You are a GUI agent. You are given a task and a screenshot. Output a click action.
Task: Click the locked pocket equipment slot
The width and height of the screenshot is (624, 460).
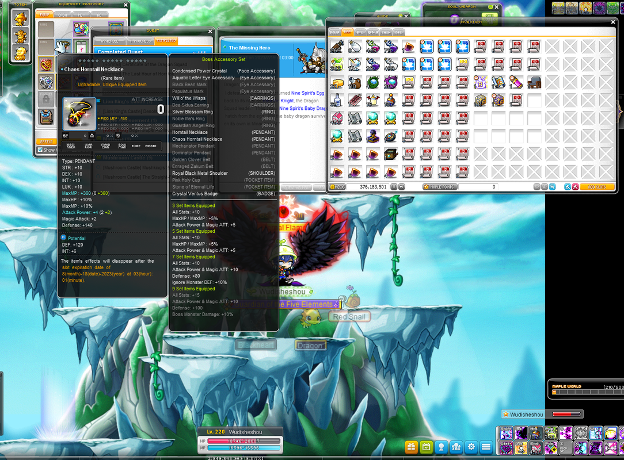46,99
